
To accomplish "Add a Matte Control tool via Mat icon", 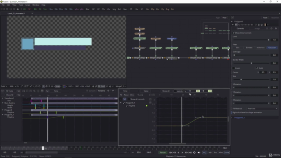I will 125,9.
